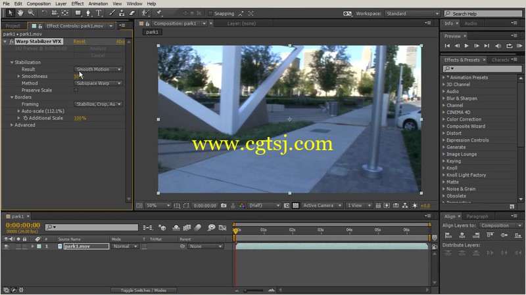Click Align horizontal centers icon
This screenshot has height=295, width=526.
pos(462,235)
